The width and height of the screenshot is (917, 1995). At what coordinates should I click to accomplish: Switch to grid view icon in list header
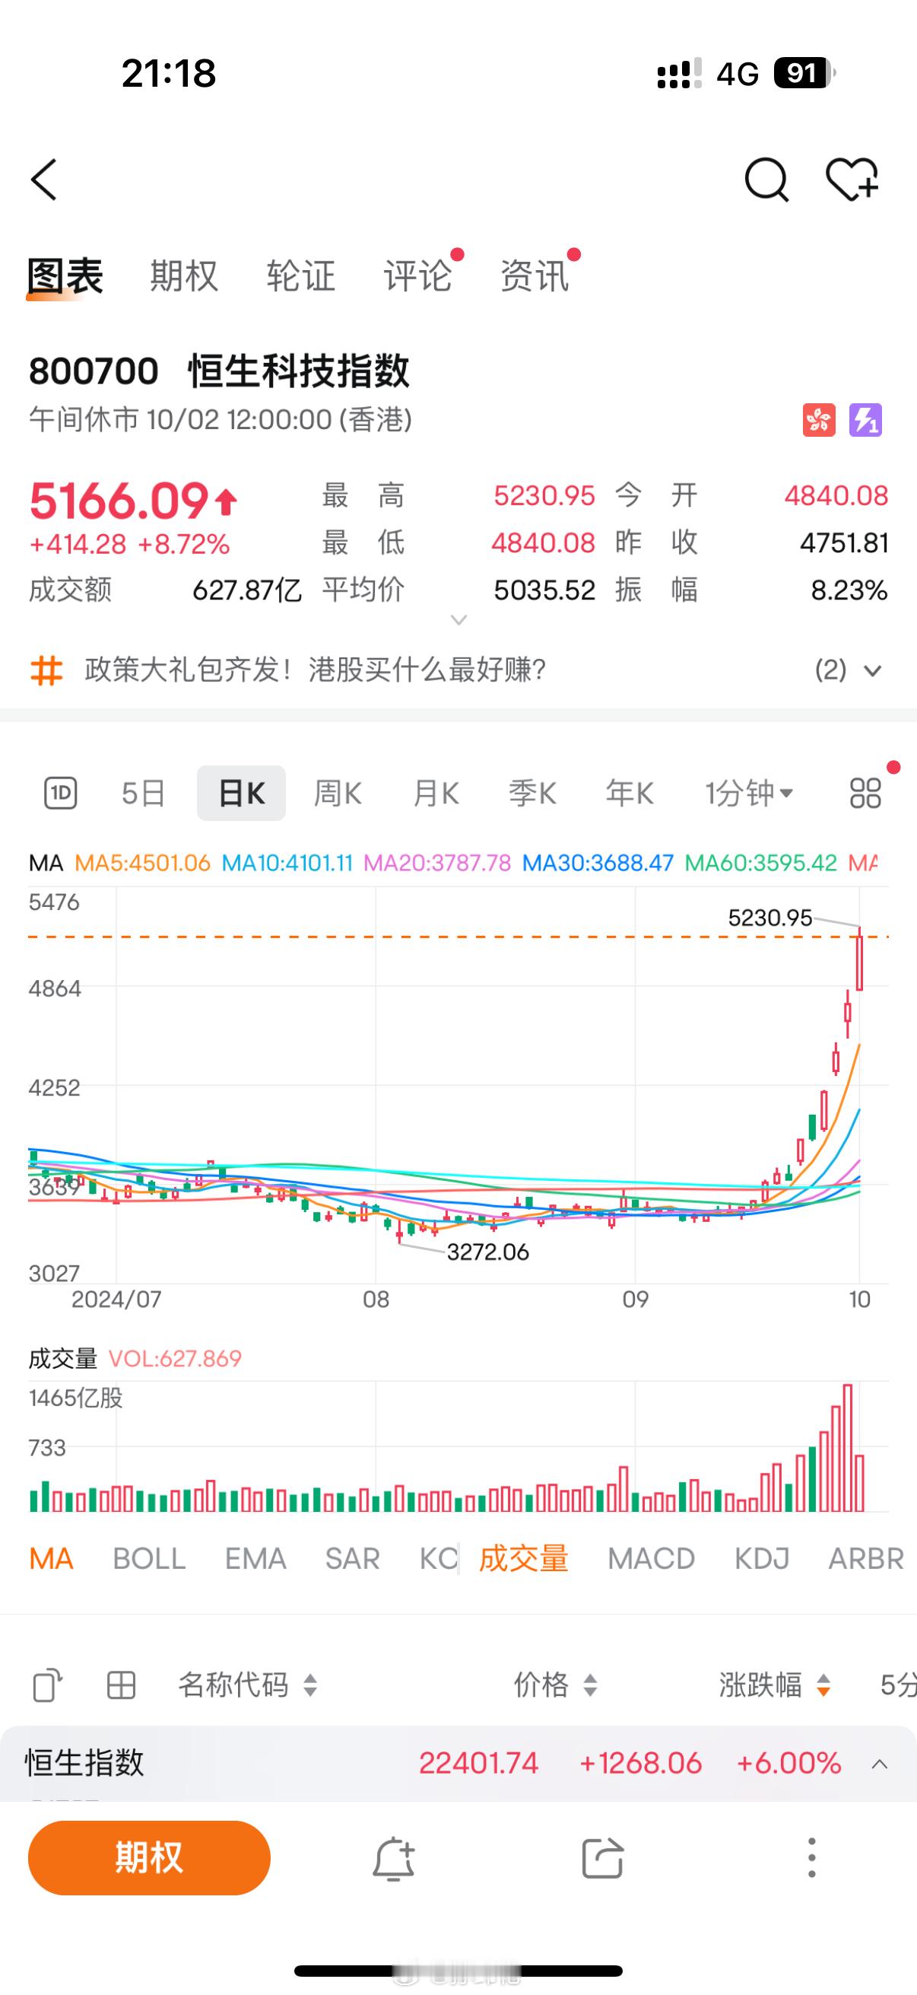[121, 1685]
